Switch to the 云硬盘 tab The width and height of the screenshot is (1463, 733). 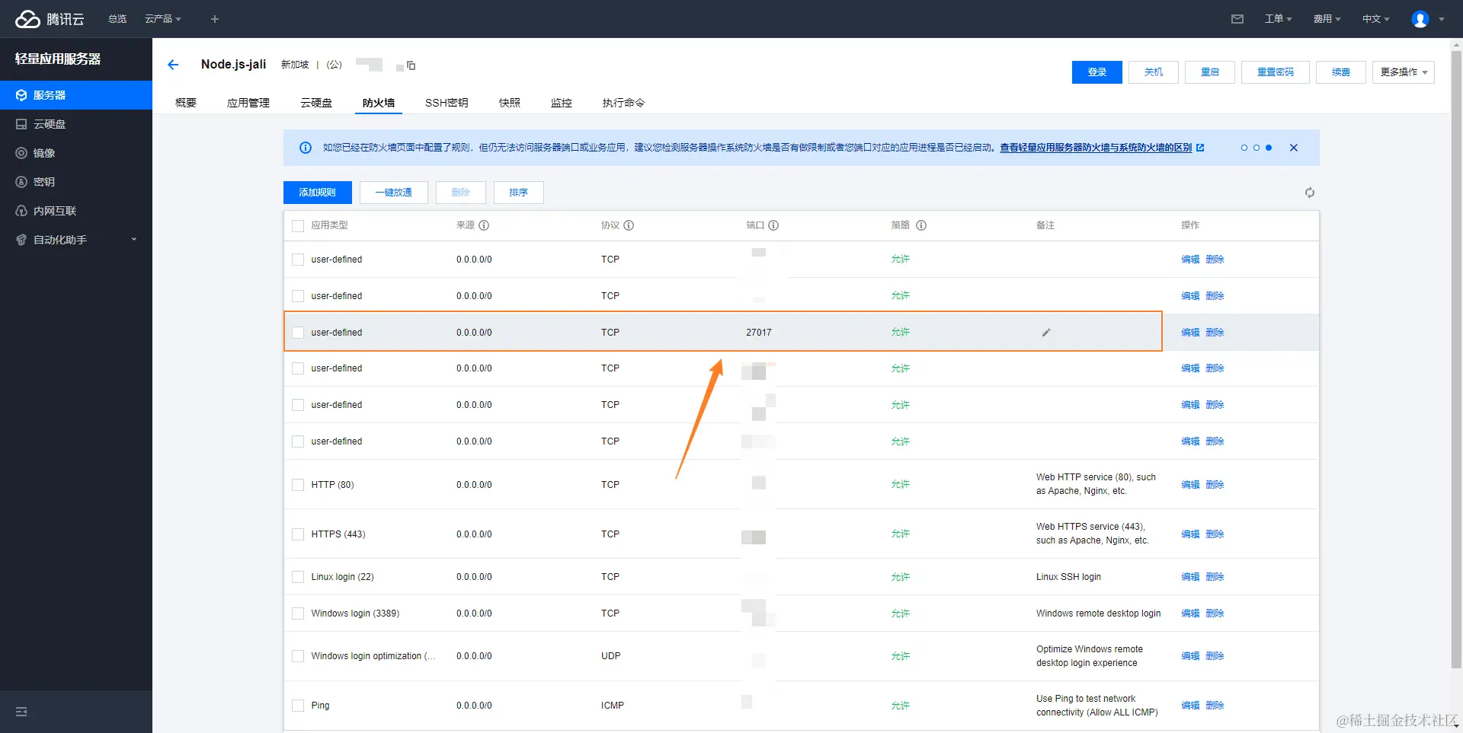coord(316,103)
